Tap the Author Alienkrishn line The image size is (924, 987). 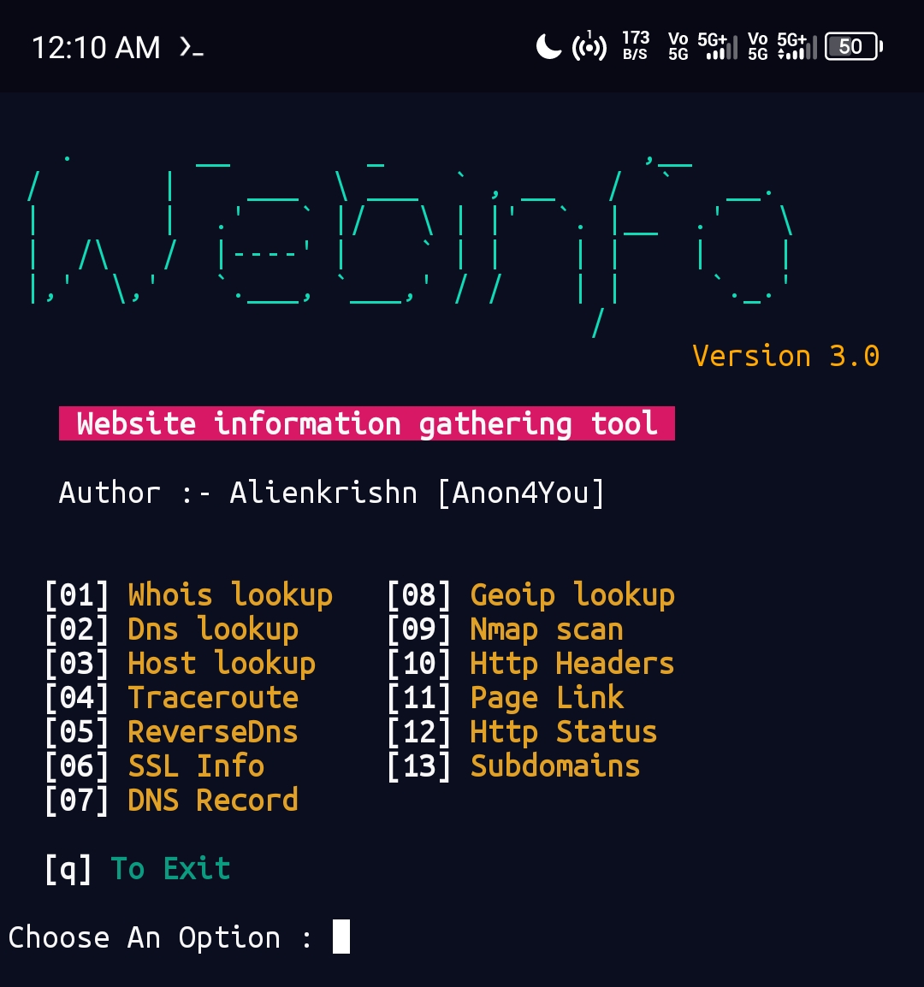point(331,493)
